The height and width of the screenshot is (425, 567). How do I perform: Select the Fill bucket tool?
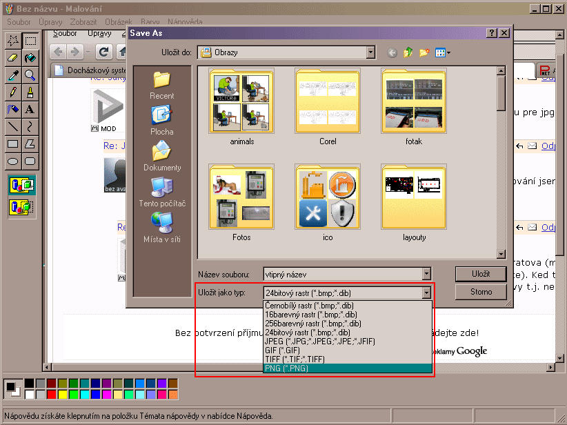pos(30,58)
